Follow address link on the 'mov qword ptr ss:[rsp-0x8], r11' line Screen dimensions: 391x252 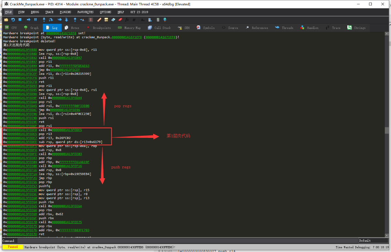[x=22, y=50]
